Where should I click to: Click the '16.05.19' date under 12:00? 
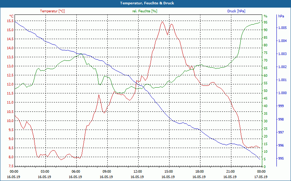137,177
